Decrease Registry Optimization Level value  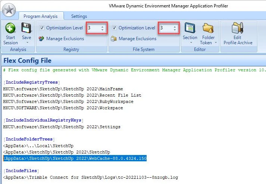[102, 30]
